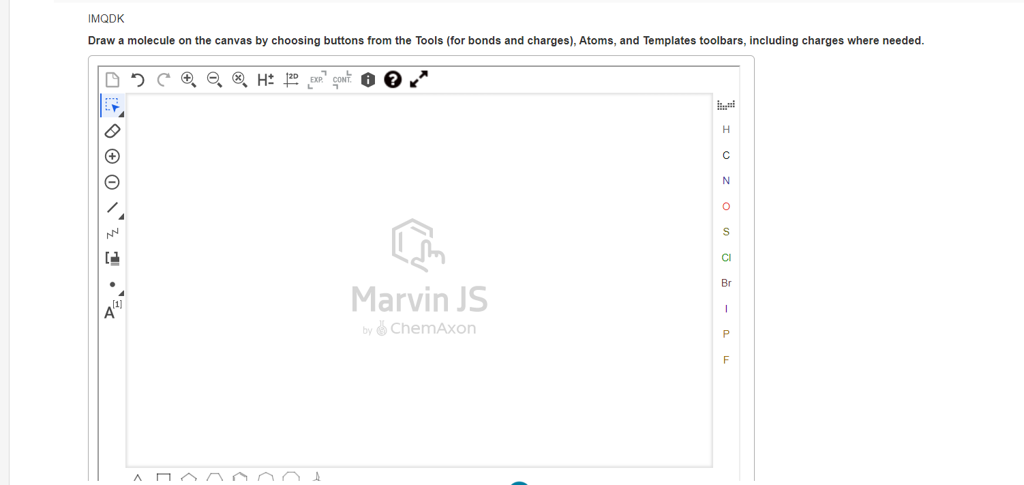This screenshot has width=1024, height=485.
Task: Select the cyclopentane template
Action: click(189, 479)
